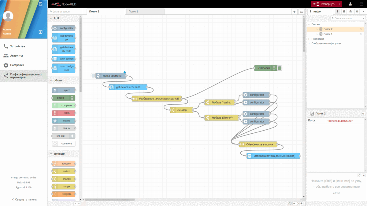The image size is (367, 206).
Task: Toggle the Отладка debug node output button
Action: (280, 68)
